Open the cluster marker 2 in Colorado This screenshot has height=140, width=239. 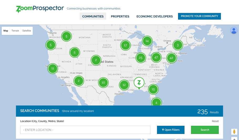click(96, 60)
